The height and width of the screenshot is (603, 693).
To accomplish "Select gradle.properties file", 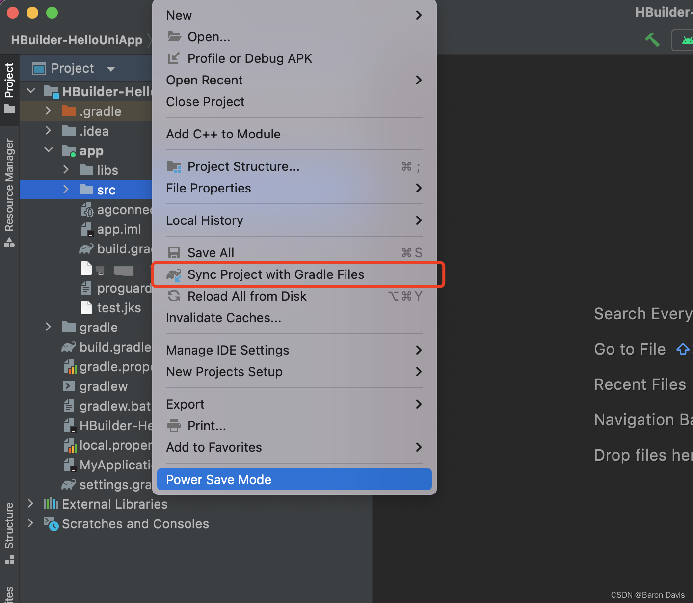I will coord(116,367).
